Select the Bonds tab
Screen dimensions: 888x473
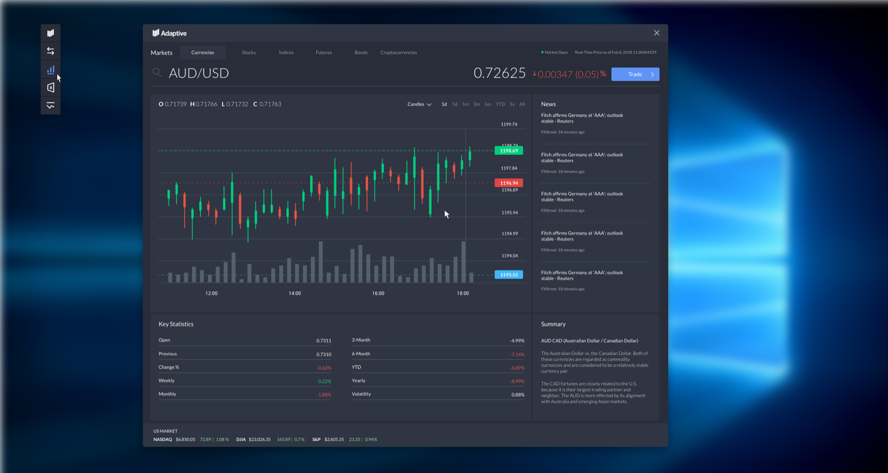(x=361, y=53)
